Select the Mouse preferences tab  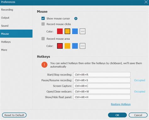[x=16, y=34]
